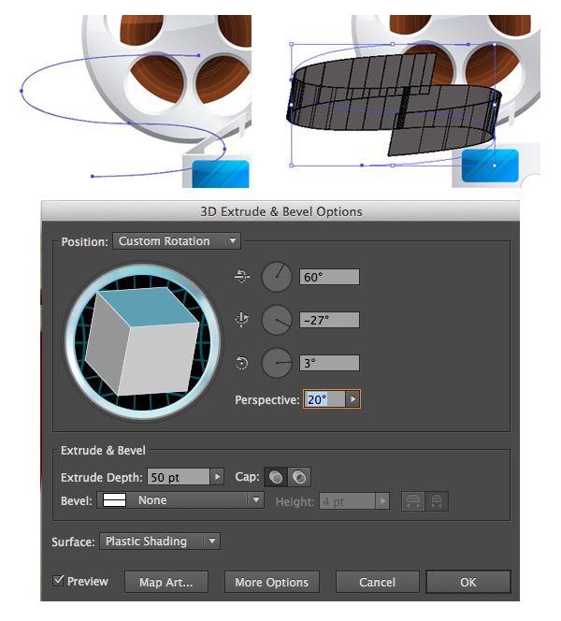561x621 pixels.
Task: Open the Perspective slider arrow
Action: pos(352,399)
